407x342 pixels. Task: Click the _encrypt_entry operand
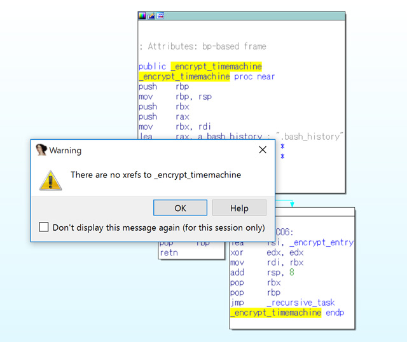coord(321,242)
